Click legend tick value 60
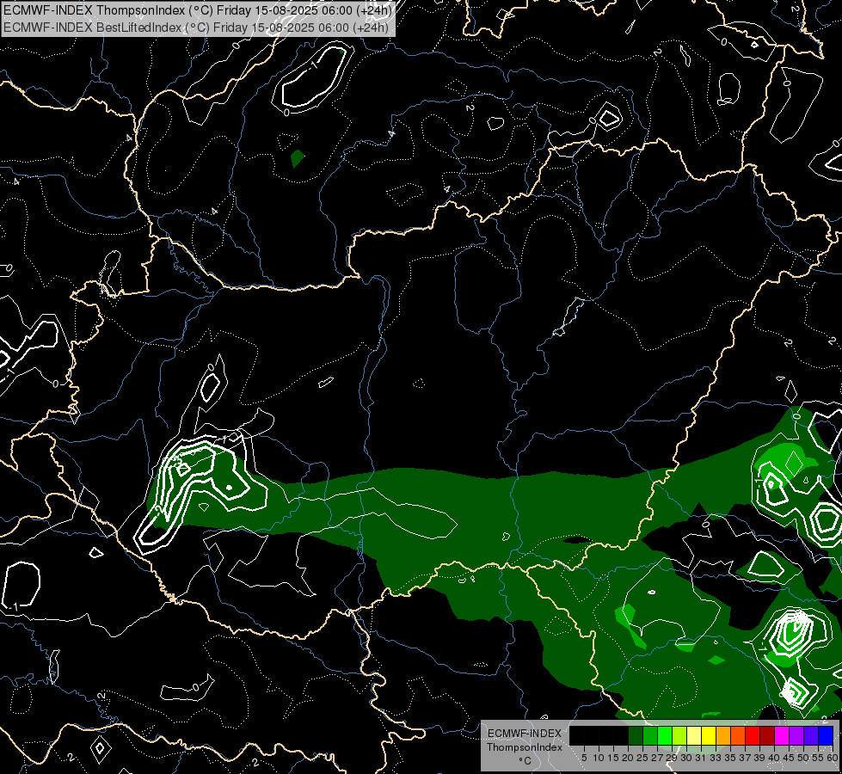 coord(833,758)
